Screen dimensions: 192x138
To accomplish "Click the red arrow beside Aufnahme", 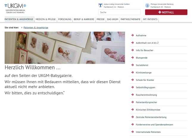I will click(132, 35).
